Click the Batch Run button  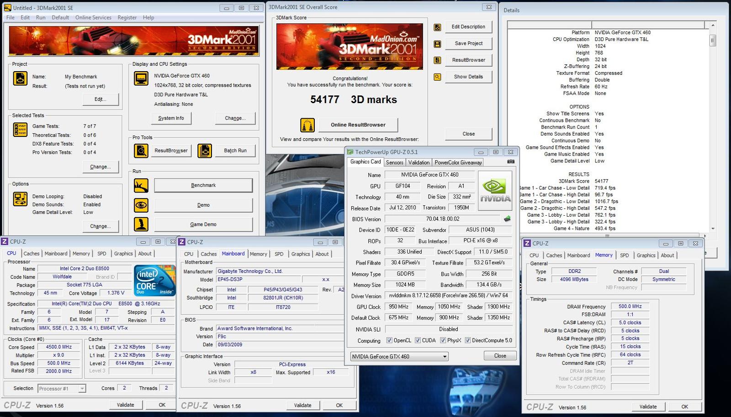(x=235, y=151)
